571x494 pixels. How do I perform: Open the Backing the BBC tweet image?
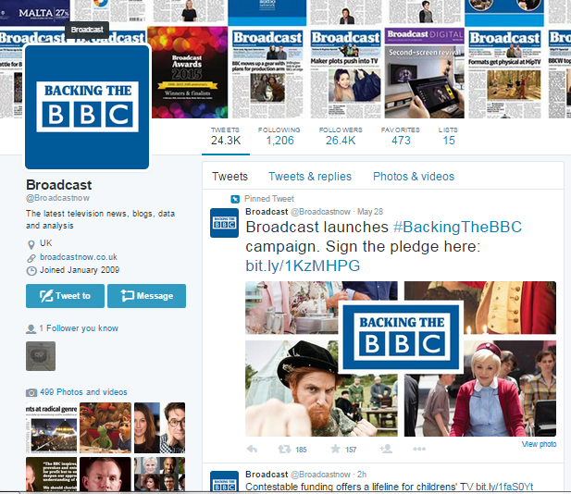click(x=401, y=359)
